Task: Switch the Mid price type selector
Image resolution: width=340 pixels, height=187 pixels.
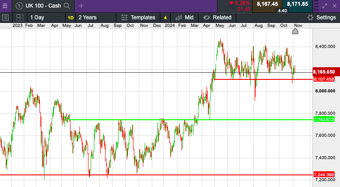Action: [189, 17]
